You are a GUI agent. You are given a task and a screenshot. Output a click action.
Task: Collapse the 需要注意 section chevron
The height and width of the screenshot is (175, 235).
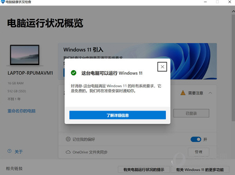point(210,93)
